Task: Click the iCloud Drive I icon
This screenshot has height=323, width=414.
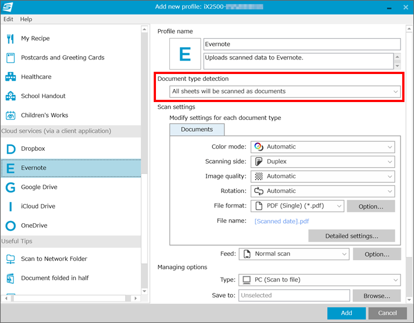Action: 11,206
